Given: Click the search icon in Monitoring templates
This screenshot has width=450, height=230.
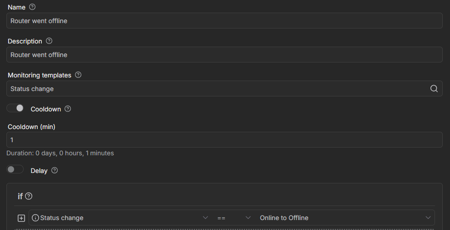Looking at the screenshot, I should [x=434, y=89].
